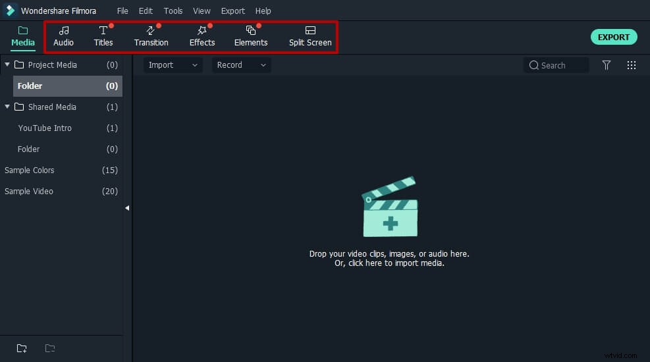Open the Effects tab
650x362 pixels.
(x=202, y=36)
